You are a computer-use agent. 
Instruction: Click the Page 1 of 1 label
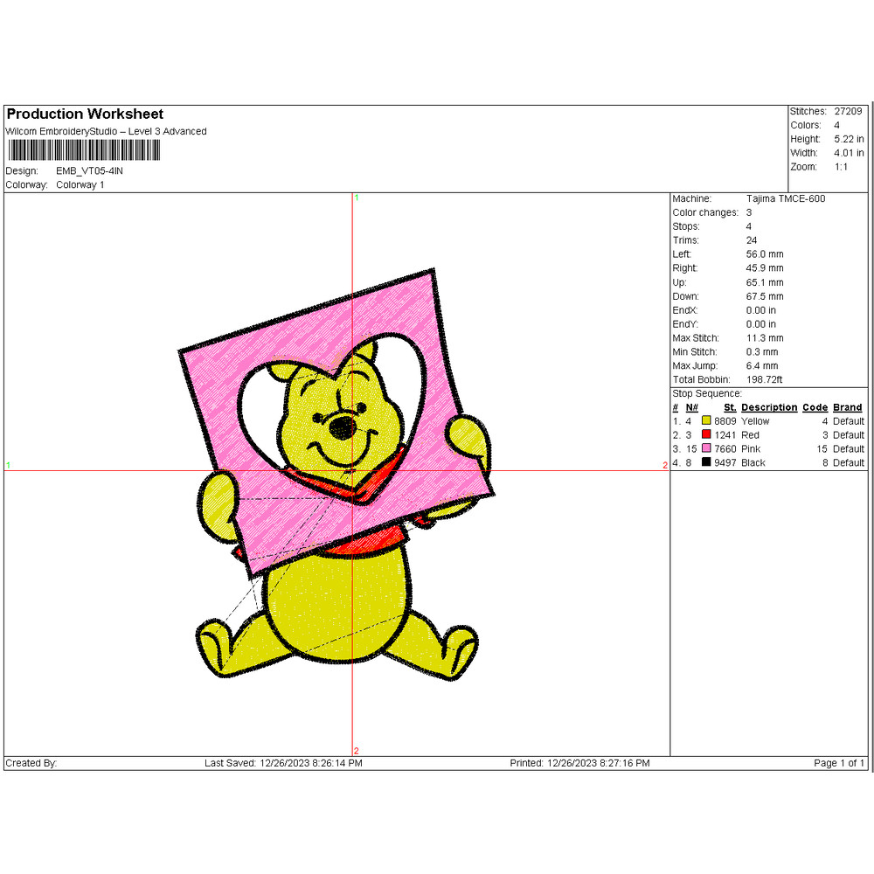click(837, 763)
